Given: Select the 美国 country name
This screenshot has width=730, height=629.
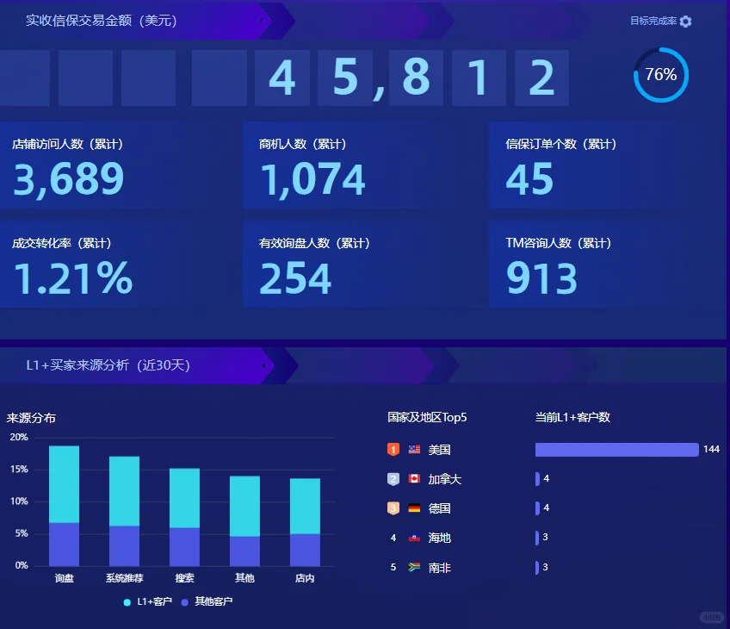Looking at the screenshot, I should pos(440,450).
